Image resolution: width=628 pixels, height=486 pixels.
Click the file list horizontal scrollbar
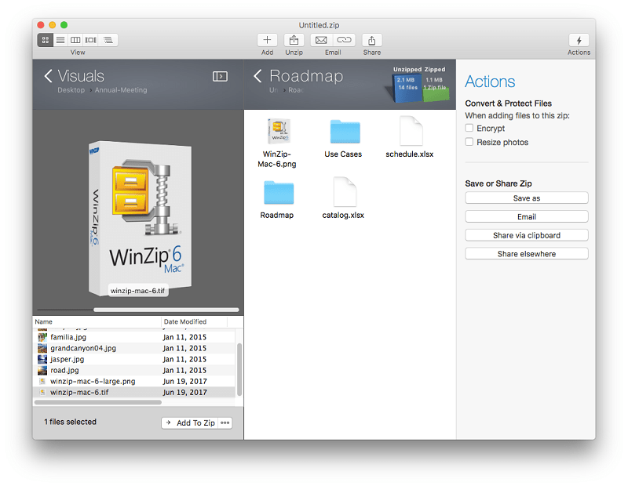[98, 402]
